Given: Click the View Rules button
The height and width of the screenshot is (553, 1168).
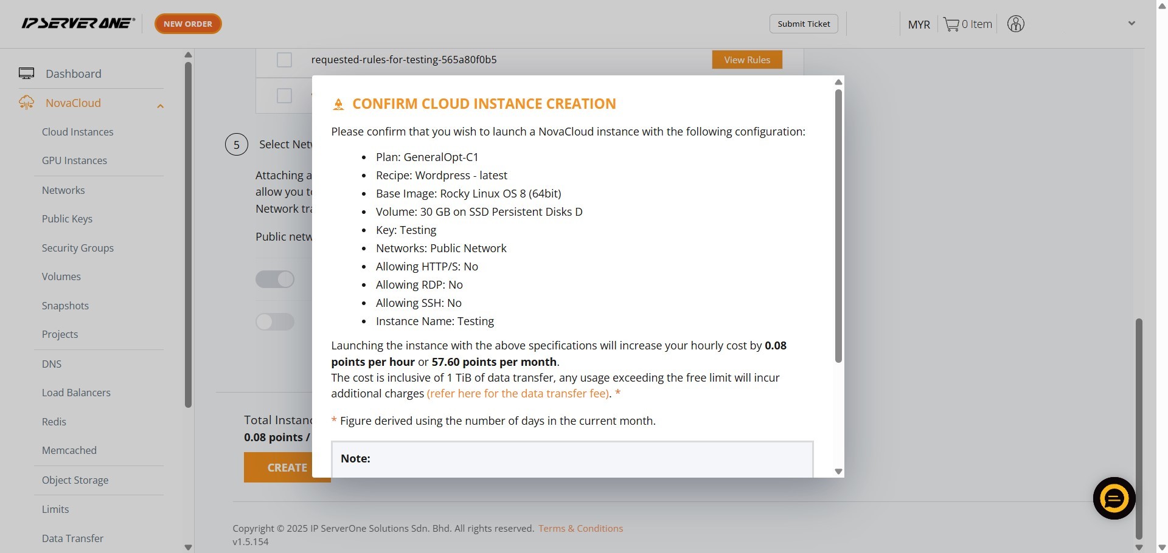Looking at the screenshot, I should 746,60.
